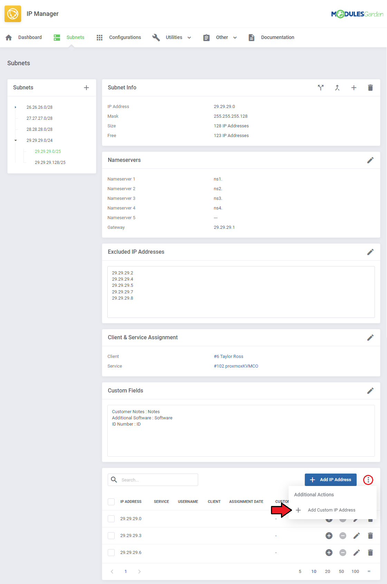Click unassign minus icon for 29.29.29.3

click(x=343, y=536)
